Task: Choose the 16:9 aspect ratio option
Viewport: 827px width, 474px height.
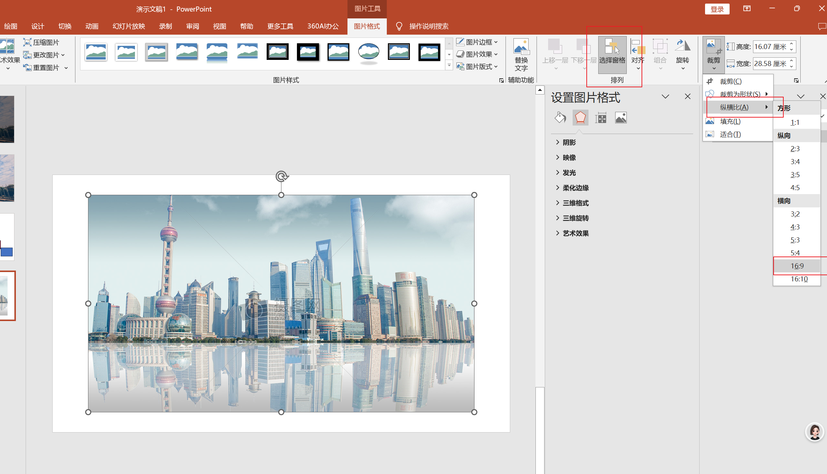Action: coord(797,266)
